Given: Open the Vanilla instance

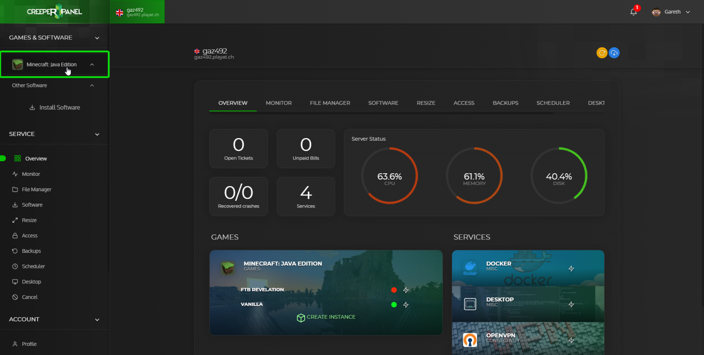Looking at the screenshot, I should coord(252,304).
